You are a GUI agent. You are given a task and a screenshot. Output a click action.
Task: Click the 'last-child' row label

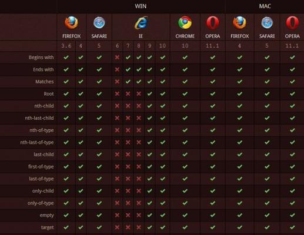[44, 155]
